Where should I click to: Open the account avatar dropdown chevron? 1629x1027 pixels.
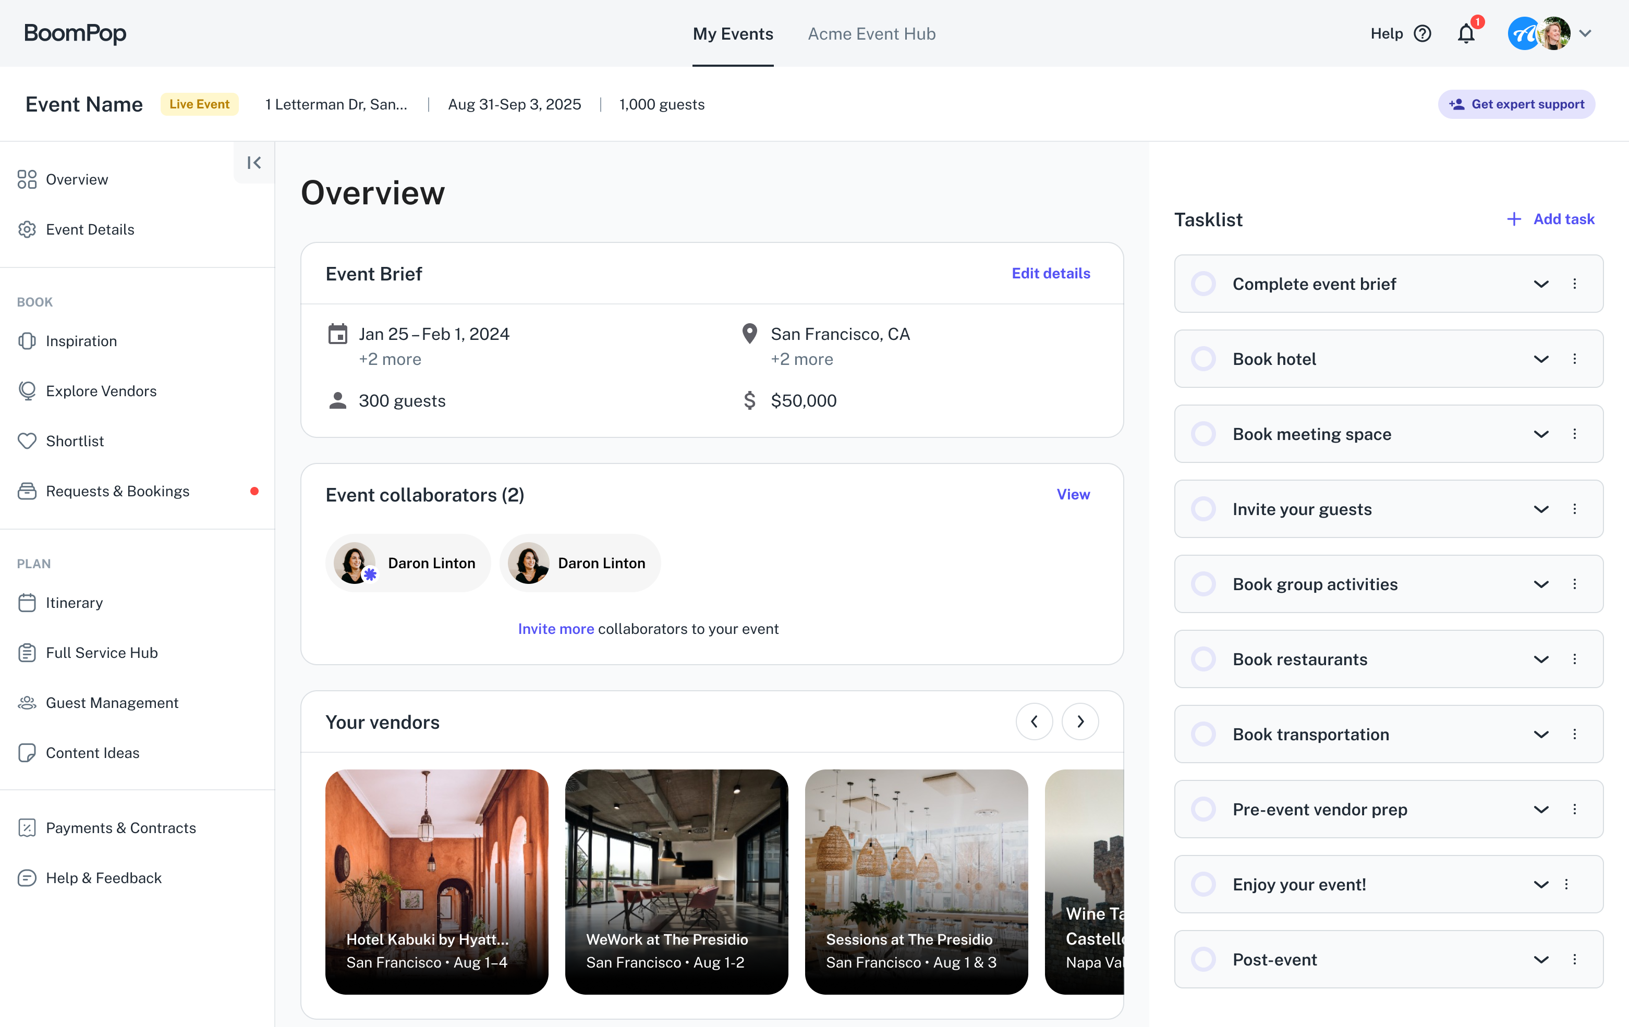(1585, 34)
